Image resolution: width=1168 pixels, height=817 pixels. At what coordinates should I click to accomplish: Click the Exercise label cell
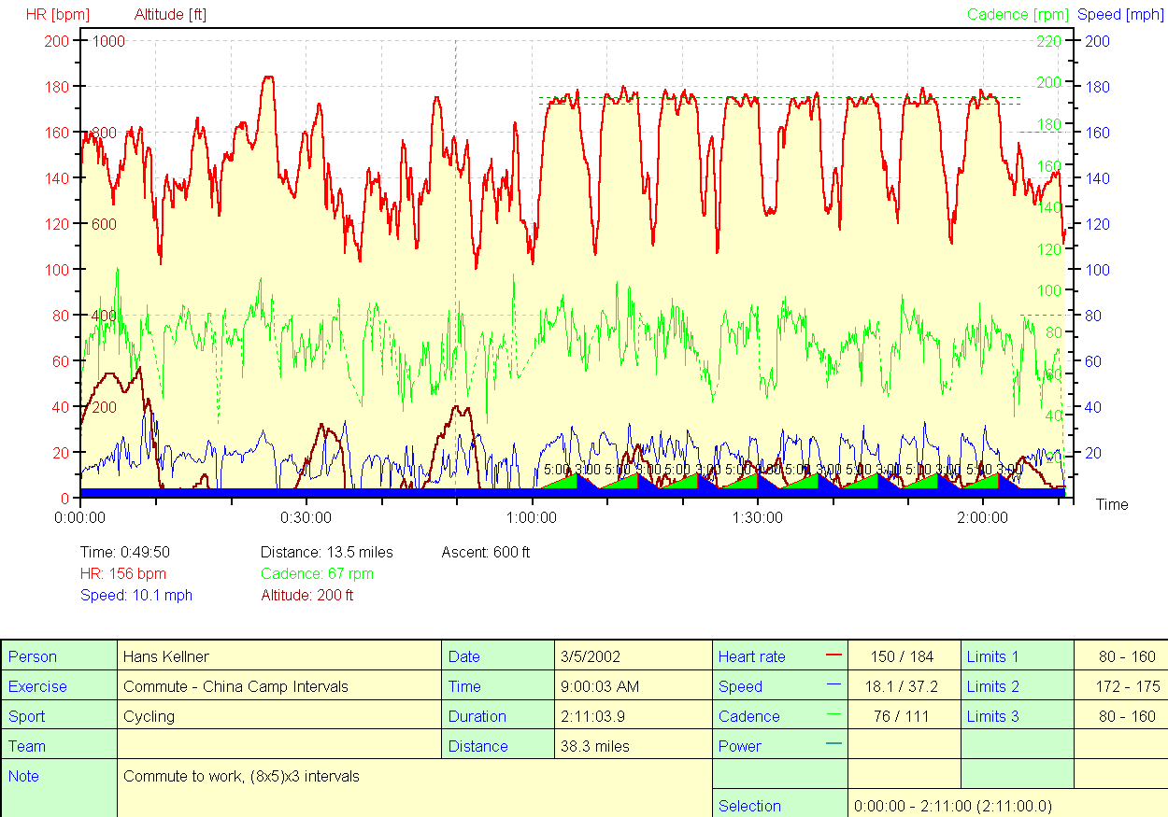(x=59, y=686)
